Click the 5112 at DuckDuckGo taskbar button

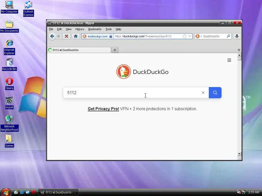coord(58,192)
